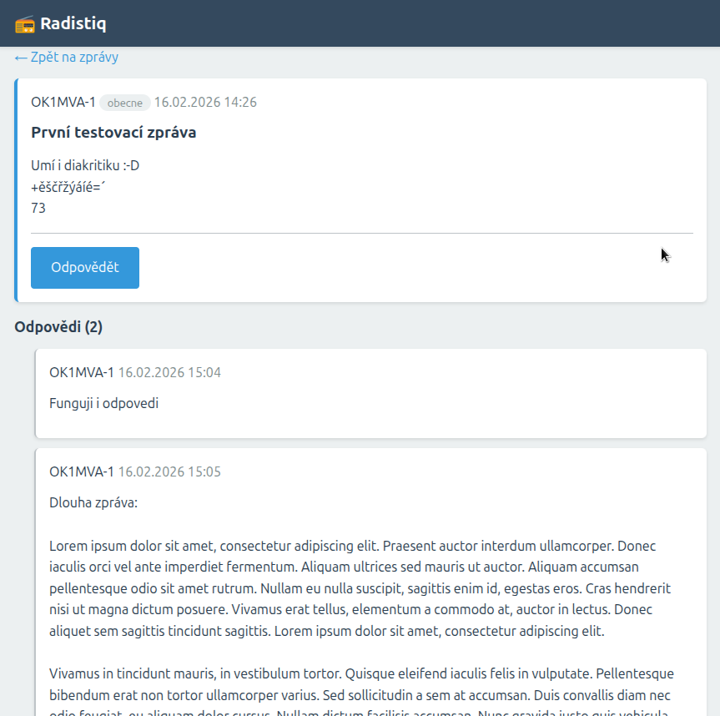
Task: Click callsign on the 15:05 reply
Action: (x=82, y=471)
